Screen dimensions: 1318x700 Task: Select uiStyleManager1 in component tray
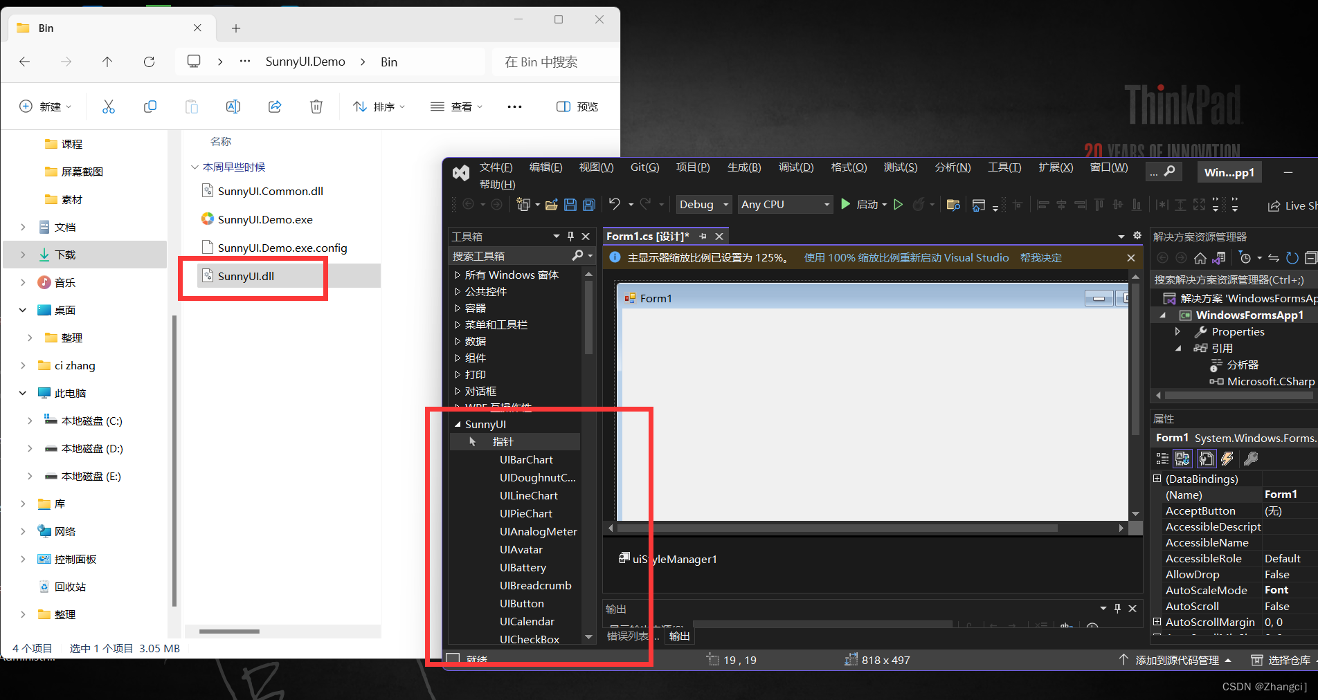(x=668, y=559)
